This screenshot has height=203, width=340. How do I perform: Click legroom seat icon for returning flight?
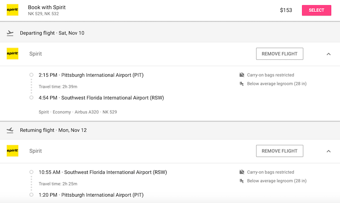click(242, 180)
